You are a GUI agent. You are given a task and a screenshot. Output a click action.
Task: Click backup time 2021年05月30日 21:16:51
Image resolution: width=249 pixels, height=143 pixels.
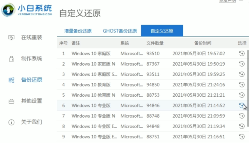click(x=199, y=137)
